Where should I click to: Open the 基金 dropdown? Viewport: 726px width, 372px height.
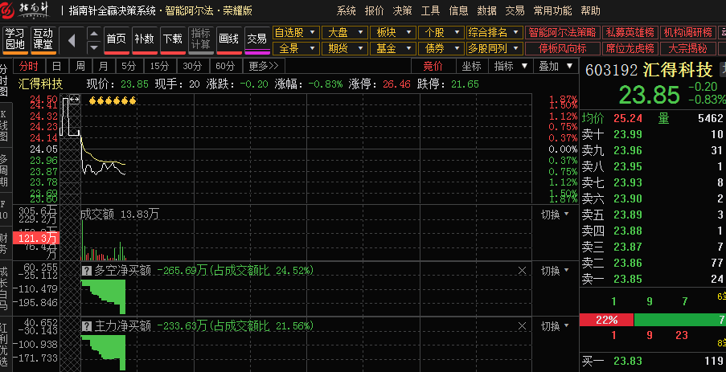[x=392, y=48]
